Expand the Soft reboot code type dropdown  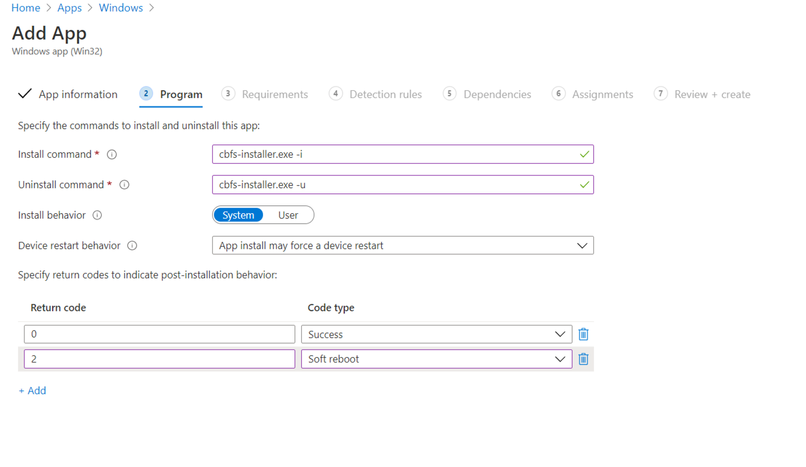(x=436, y=359)
